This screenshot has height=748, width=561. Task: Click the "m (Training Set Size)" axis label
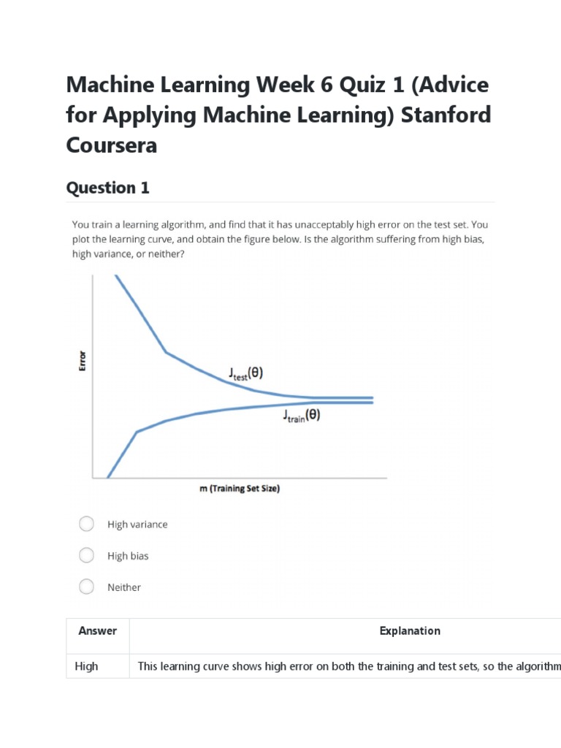click(x=240, y=489)
